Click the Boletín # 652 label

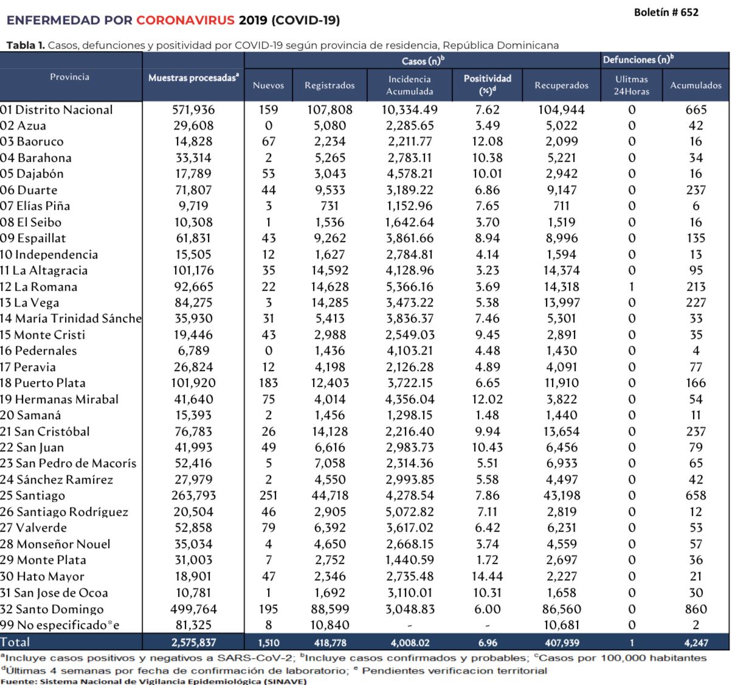coord(666,12)
